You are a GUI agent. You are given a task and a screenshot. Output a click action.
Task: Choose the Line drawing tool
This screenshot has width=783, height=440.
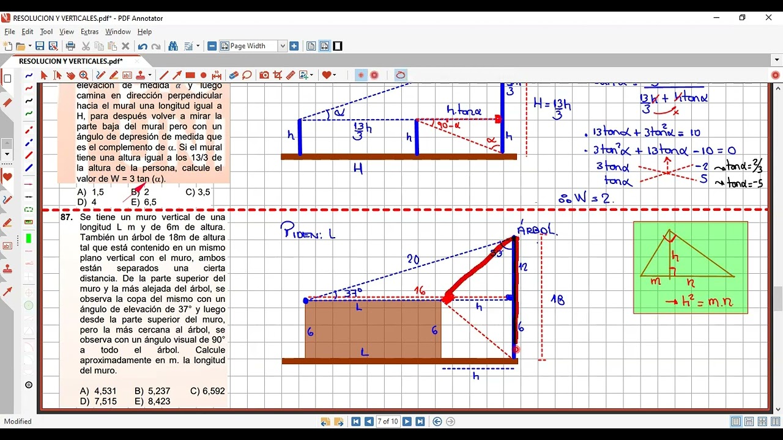pos(164,75)
